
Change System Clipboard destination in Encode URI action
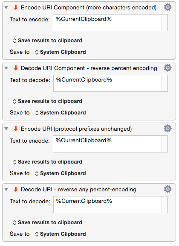[x=61, y=173]
